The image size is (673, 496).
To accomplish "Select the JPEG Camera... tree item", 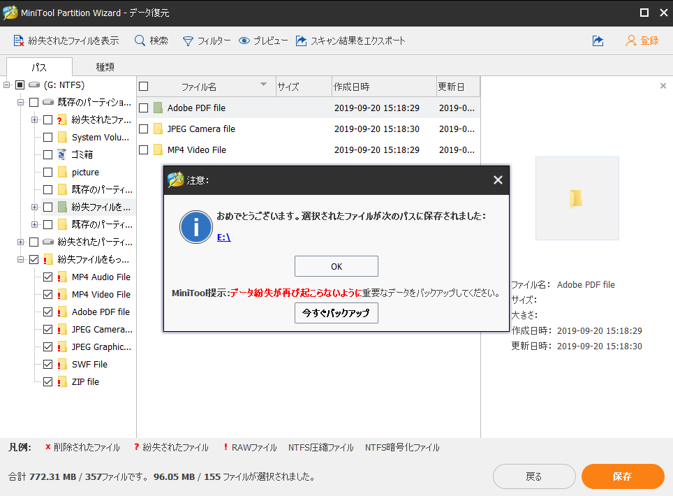I will point(102,329).
